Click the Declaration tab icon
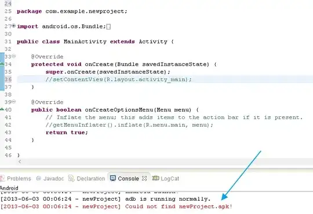 coord(71,178)
